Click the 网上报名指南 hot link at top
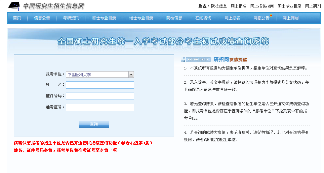 pyautogui.click(x=262, y=6)
